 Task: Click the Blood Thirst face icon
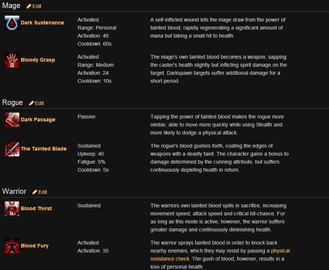(12, 209)
